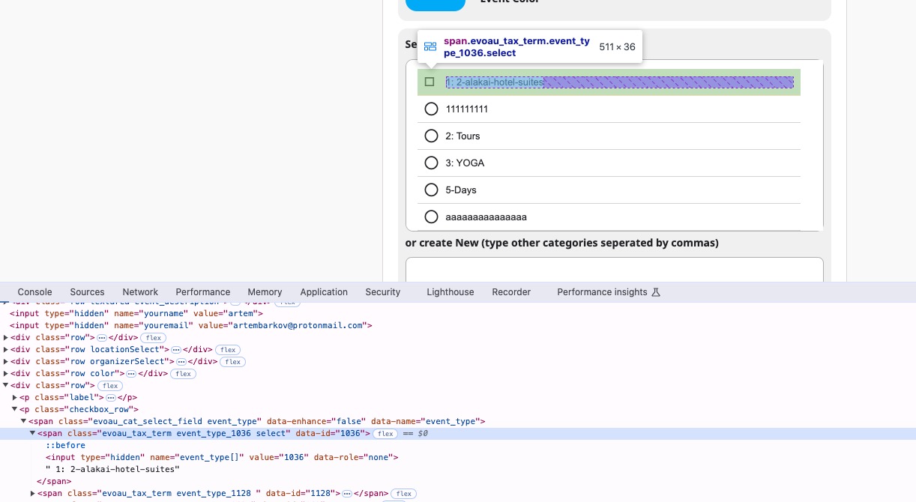The width and height of the screenshot is (916, 502).
Task: Switch to the Recorder tab
Action: (x=511, y=292)
